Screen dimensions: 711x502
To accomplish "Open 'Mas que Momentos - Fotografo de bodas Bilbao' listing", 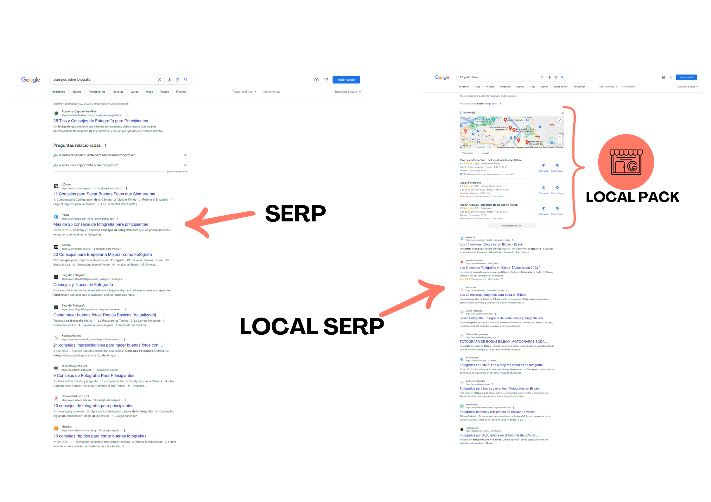I will (x=491, y=160).
